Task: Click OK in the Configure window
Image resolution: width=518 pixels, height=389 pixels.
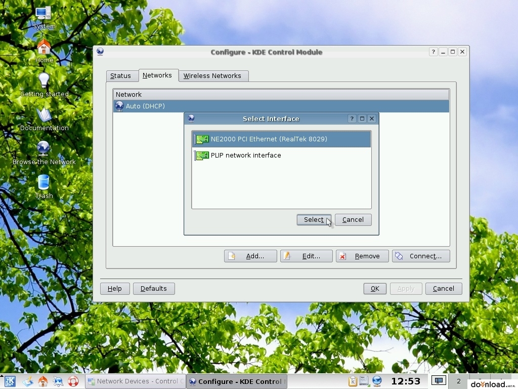Action: pyautogui.click(x=375, y=288)
